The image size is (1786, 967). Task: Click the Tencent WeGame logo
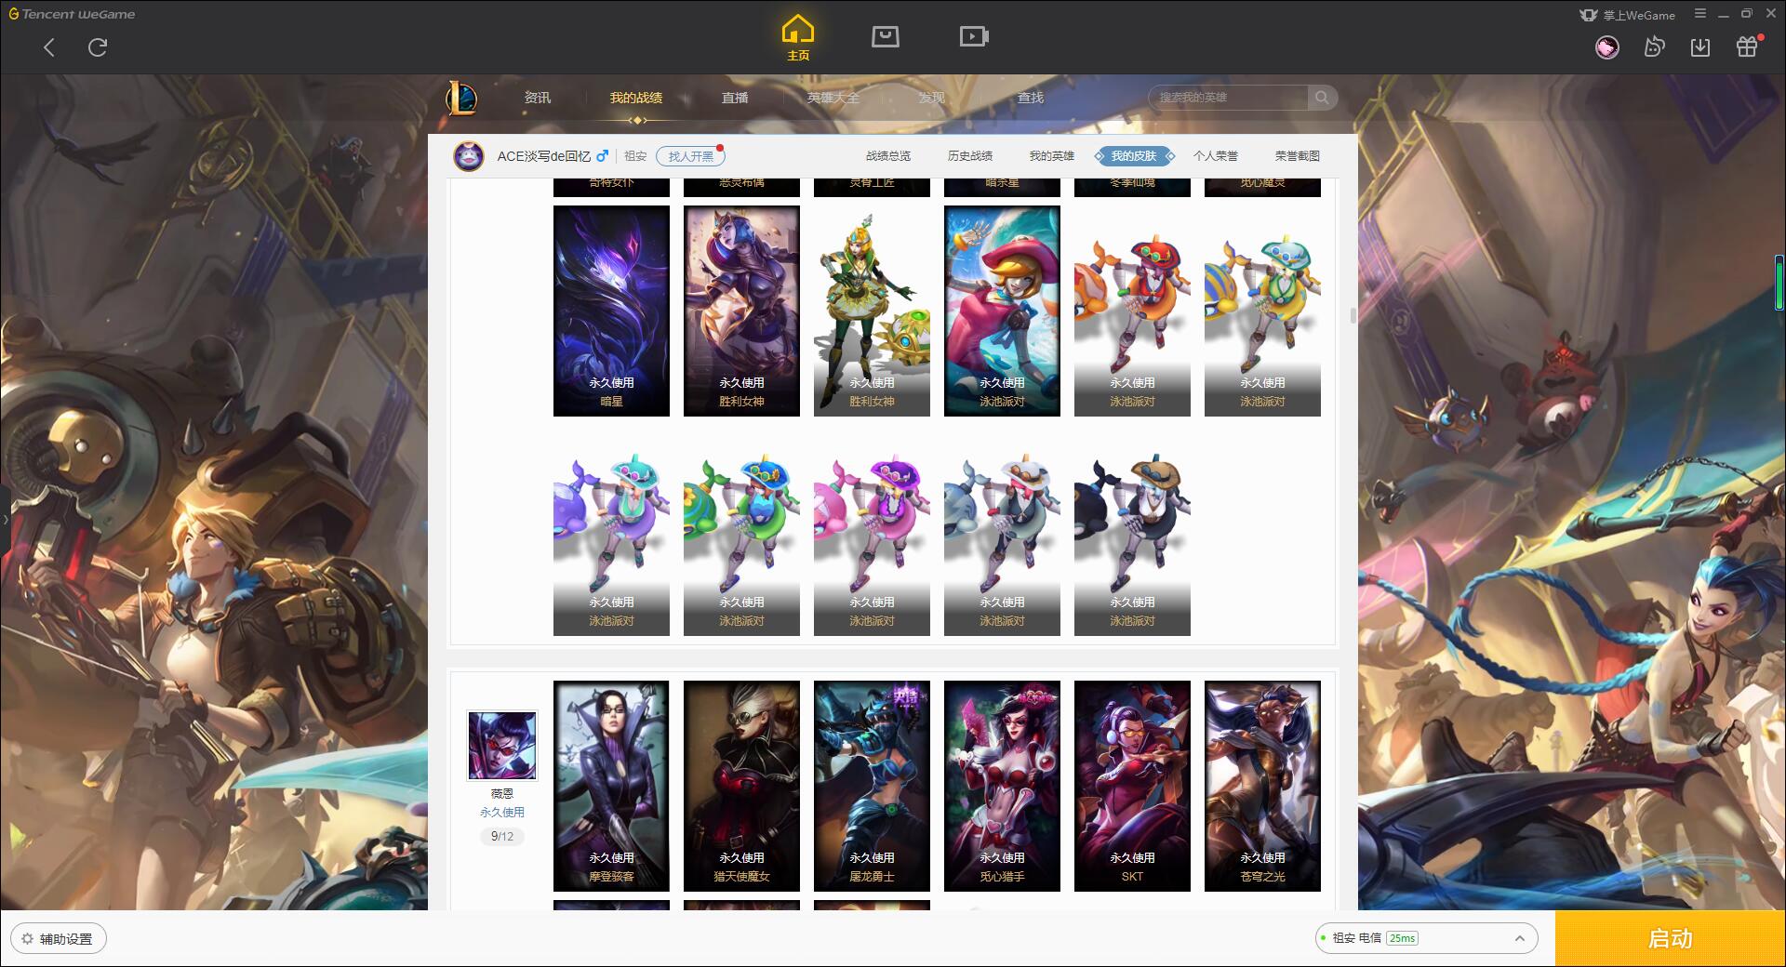click(x=72, y=14)
